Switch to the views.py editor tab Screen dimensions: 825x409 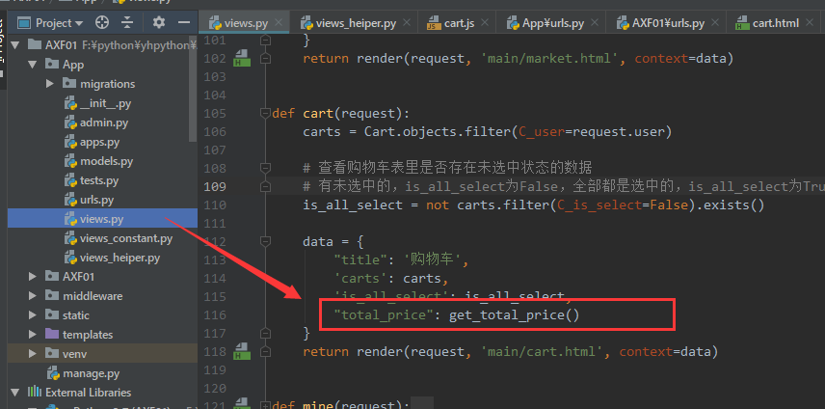coord(246,23)
